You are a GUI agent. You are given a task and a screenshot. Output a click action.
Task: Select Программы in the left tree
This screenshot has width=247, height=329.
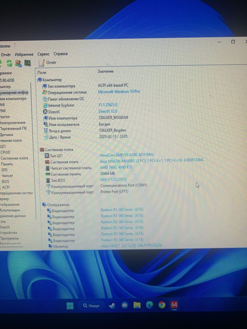tap(10, 239)
